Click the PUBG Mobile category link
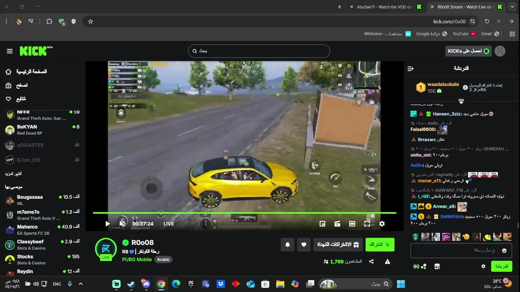Viewport: 520px width, 292px height. click(137, 260)
